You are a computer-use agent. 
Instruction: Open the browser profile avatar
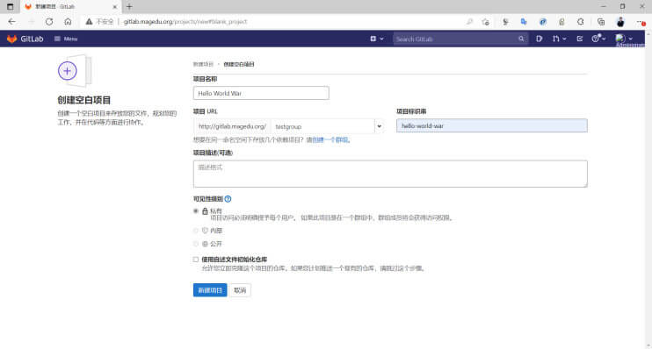620,22
